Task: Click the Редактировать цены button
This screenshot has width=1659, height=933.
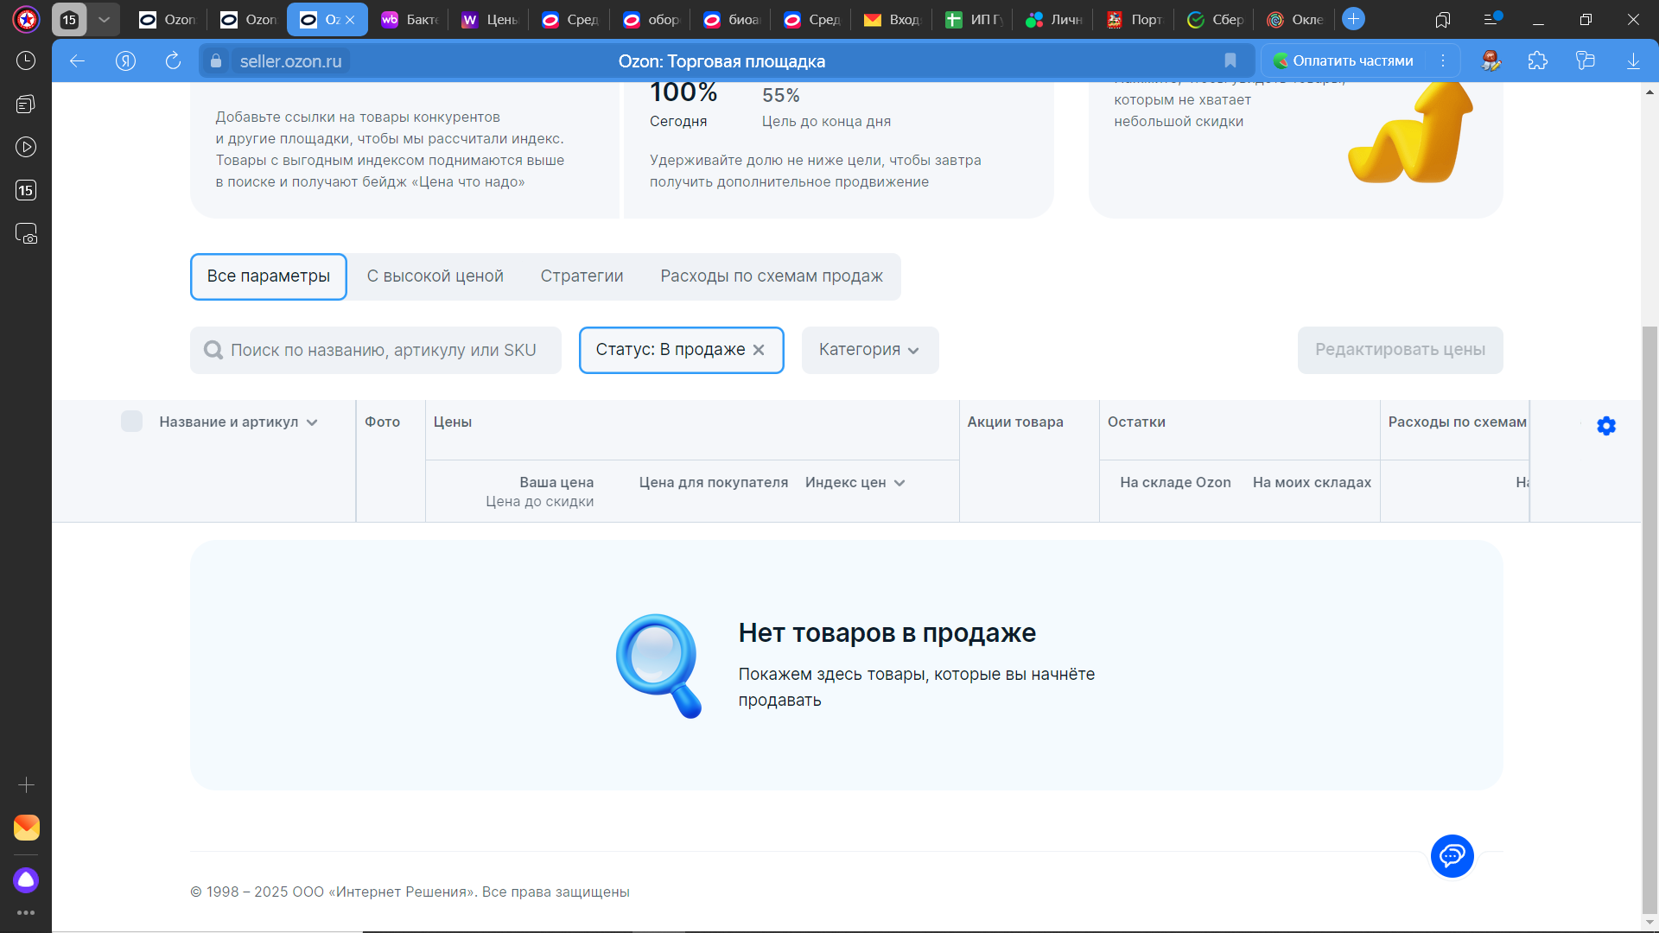Action: point(1399,350)
